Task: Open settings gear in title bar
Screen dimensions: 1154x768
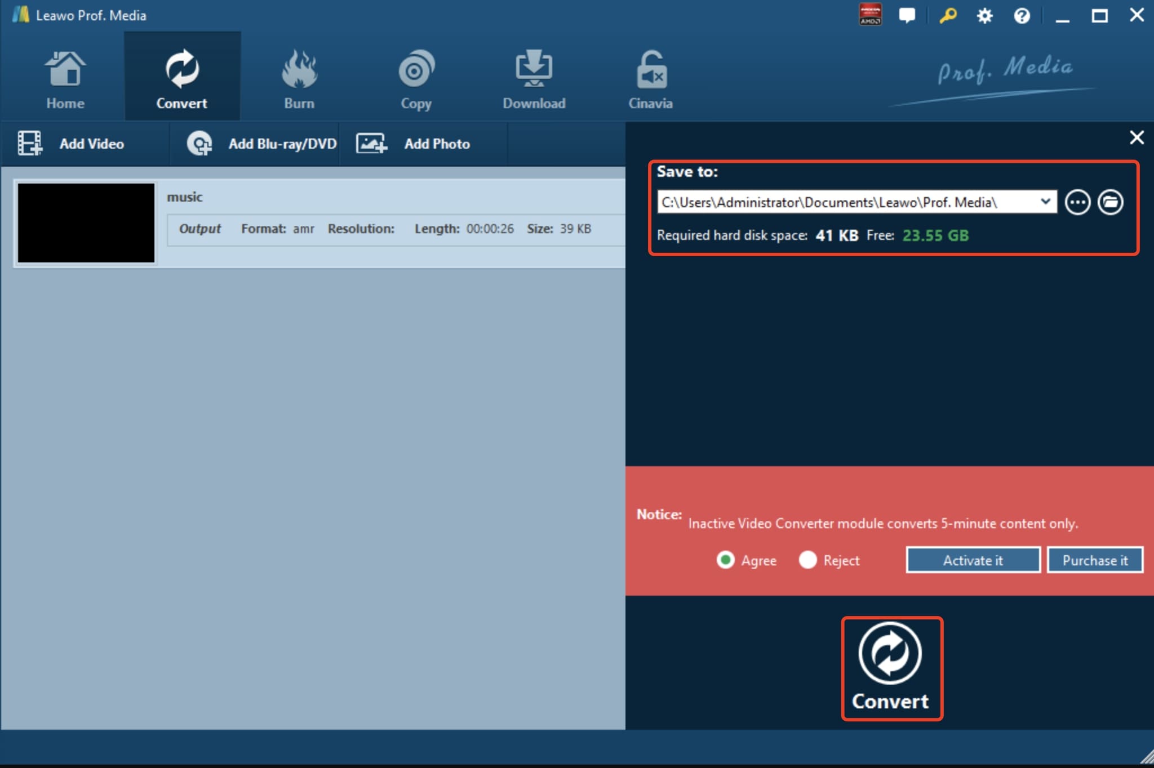Action: pos(984,15)
